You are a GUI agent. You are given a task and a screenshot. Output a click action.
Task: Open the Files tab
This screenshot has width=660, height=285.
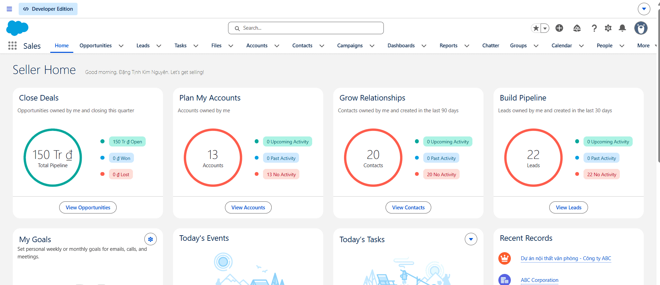[x=216, y=46]
